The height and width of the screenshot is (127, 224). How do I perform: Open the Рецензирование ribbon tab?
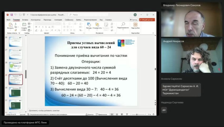click(x=90, y=20)
